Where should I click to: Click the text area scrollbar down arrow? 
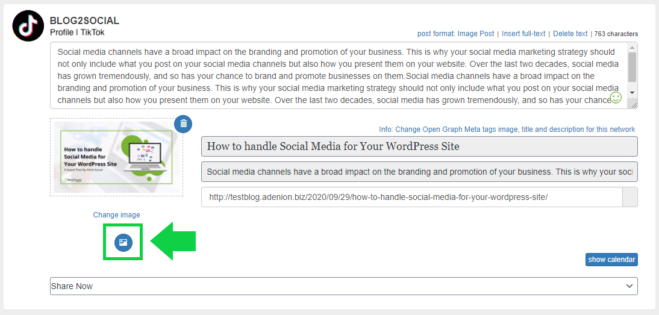coord(632,92)
